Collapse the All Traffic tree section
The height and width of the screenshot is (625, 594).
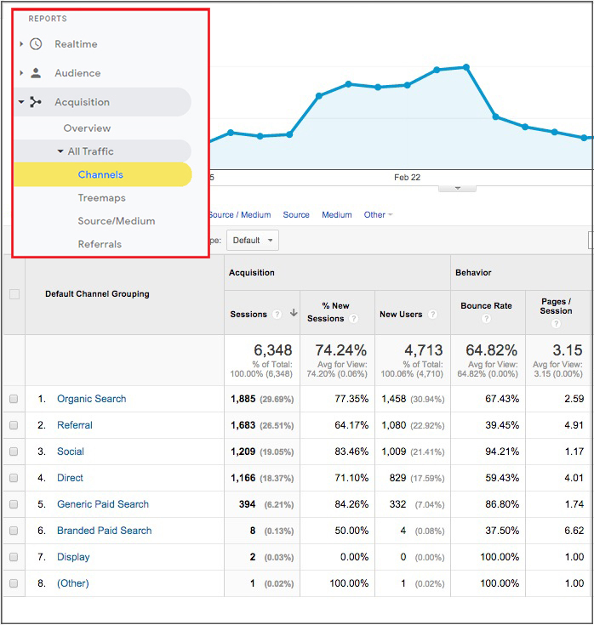[60, 151]
